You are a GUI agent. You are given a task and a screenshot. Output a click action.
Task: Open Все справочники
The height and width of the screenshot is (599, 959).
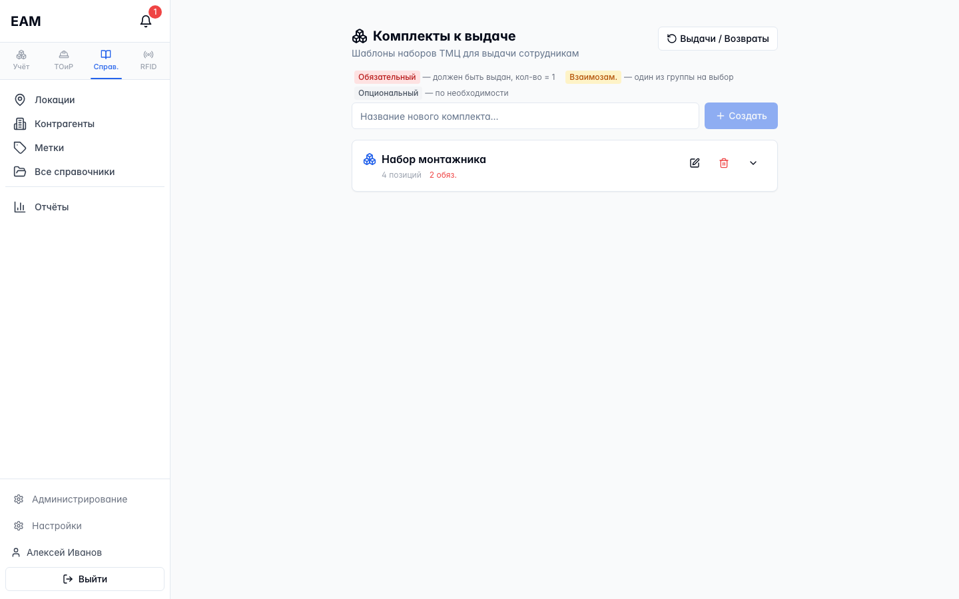(85, 172)
